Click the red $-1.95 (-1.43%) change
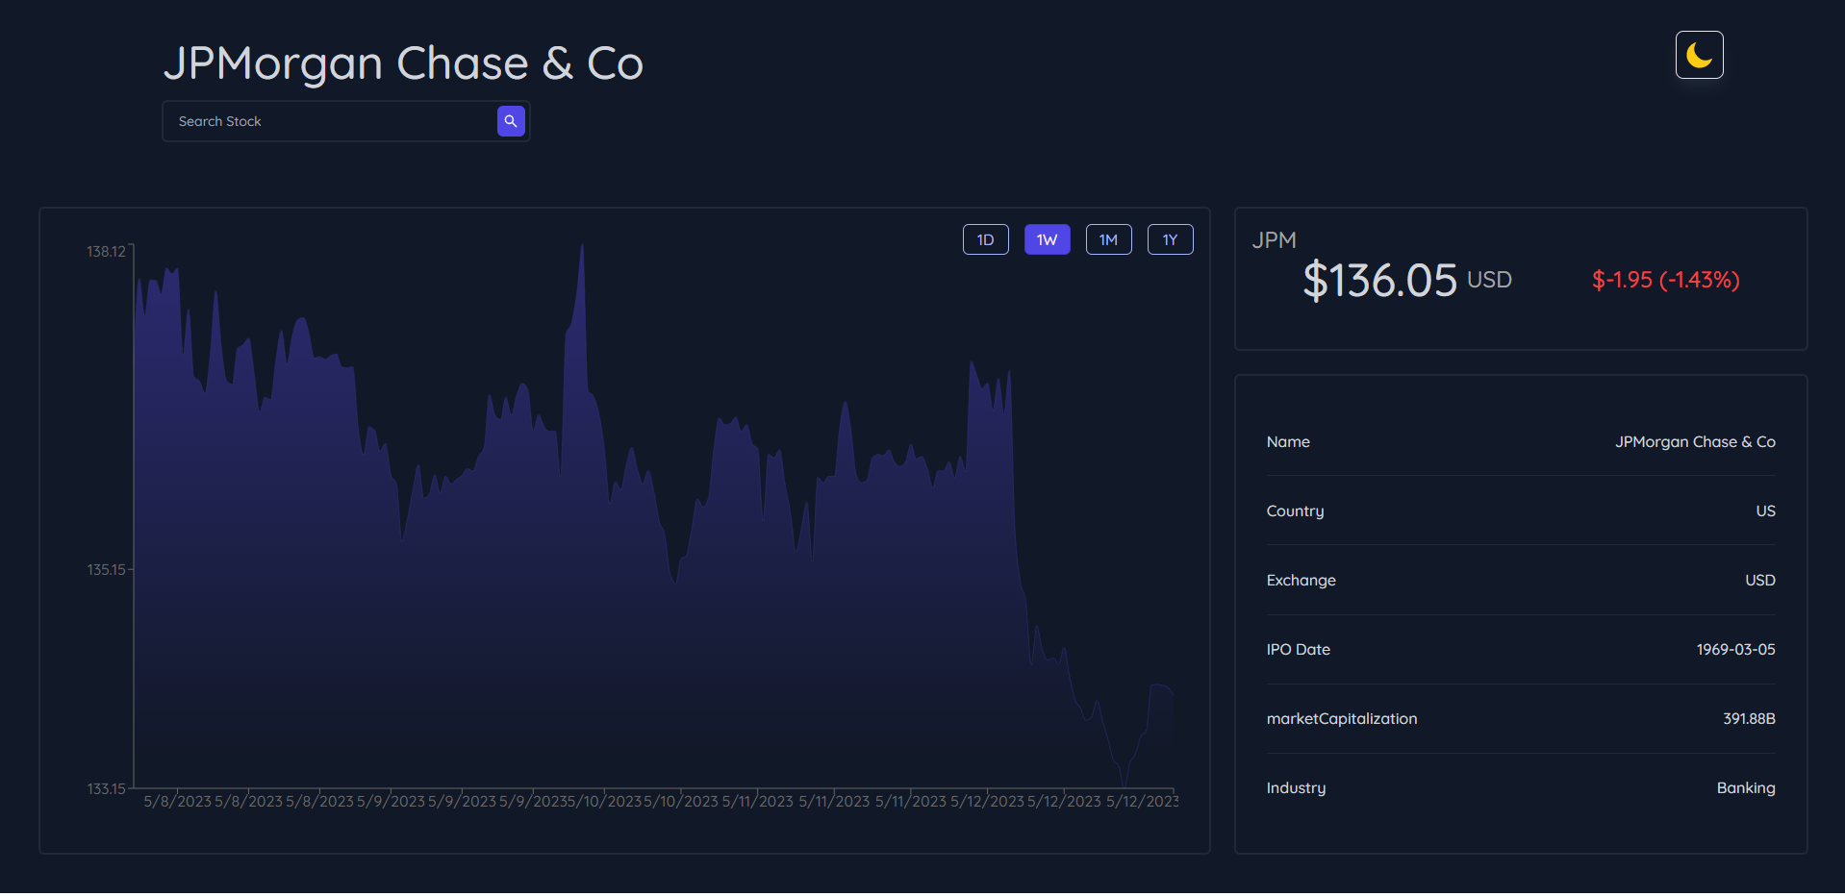Screen dimensions: 1845x896 (x=1665, y=280)
